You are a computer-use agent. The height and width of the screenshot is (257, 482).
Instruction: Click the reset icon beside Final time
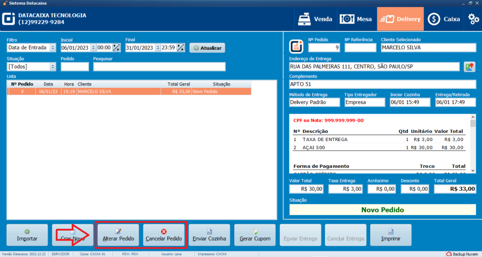[181, 48]
